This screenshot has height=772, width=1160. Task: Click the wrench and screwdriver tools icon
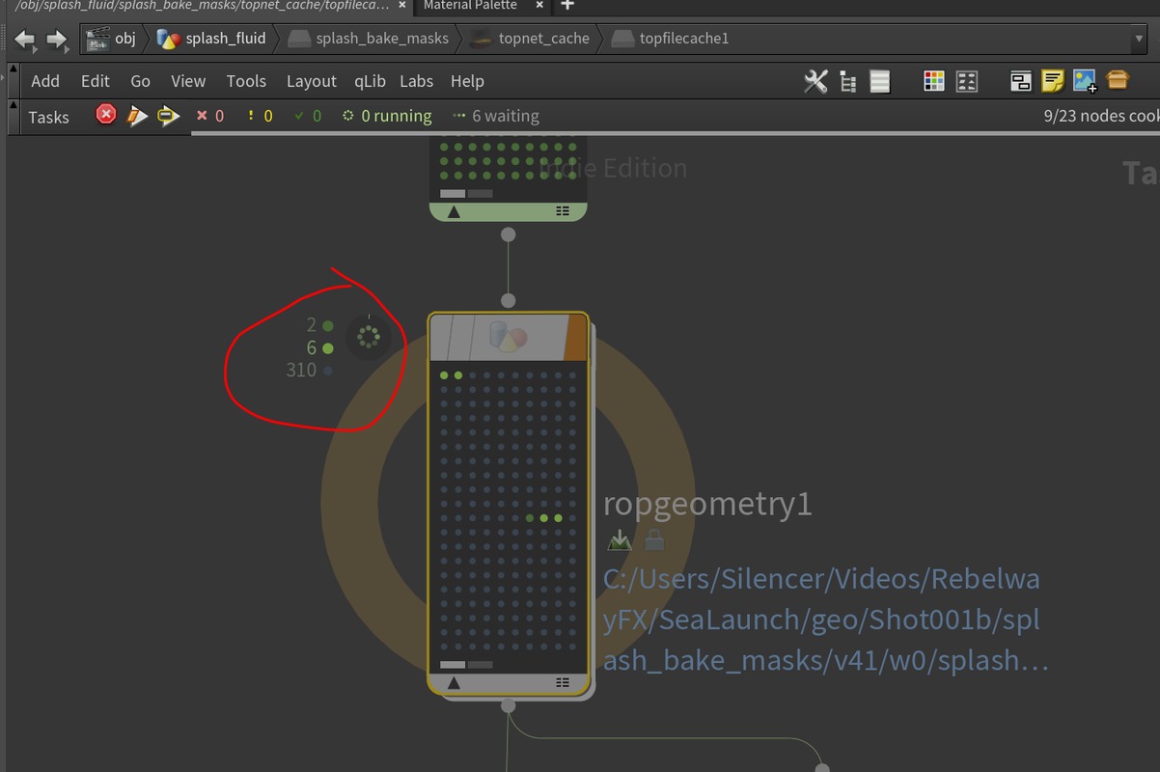click(x=815, y=81)
